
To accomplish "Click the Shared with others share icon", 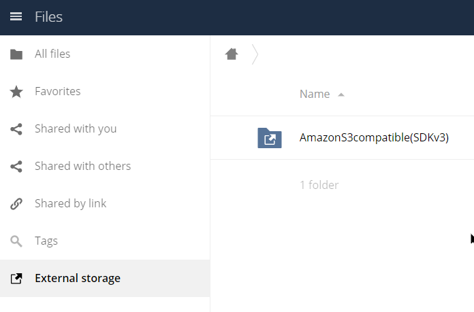I will click(x=16, y=167).
